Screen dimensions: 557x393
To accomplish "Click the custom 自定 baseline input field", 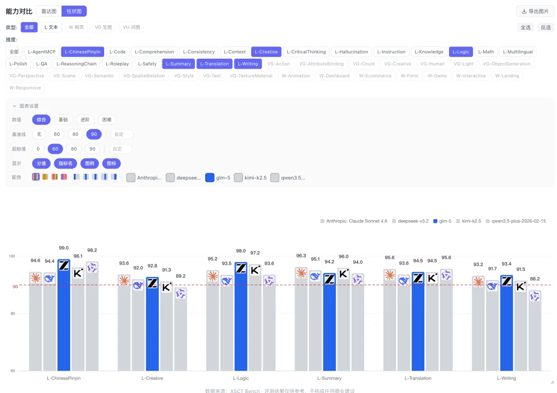I will pyautogui.click(x=122, y=134).
